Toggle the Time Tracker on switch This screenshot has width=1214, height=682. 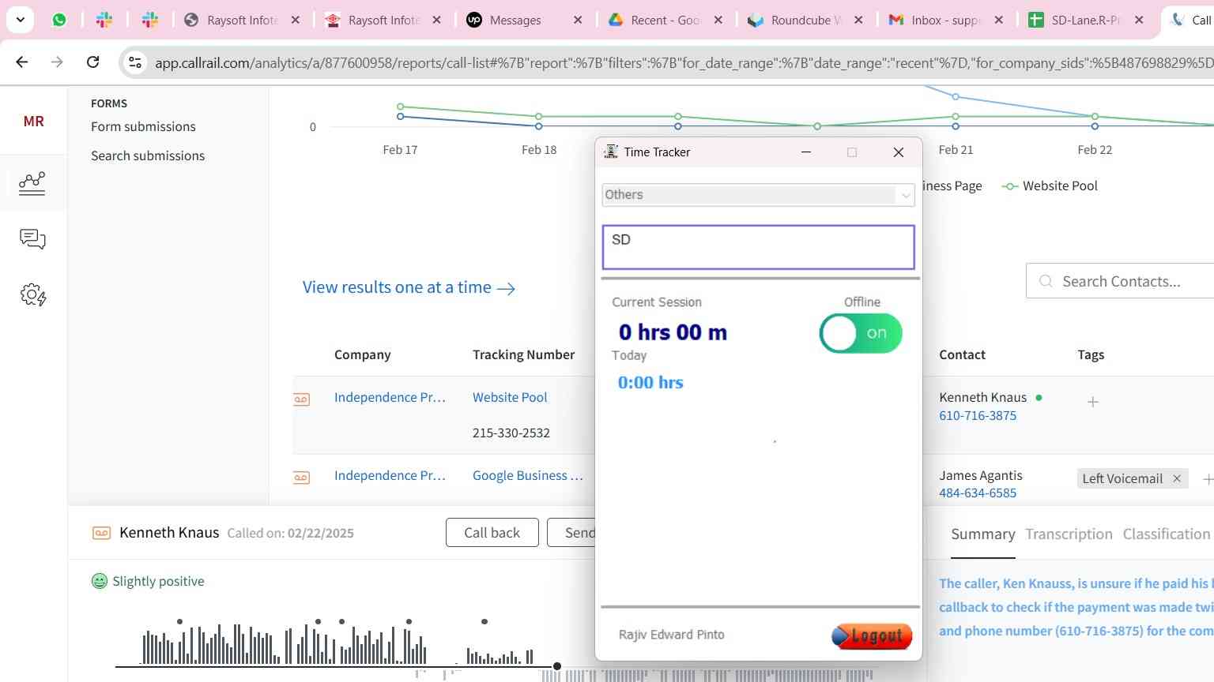[861, 333]
